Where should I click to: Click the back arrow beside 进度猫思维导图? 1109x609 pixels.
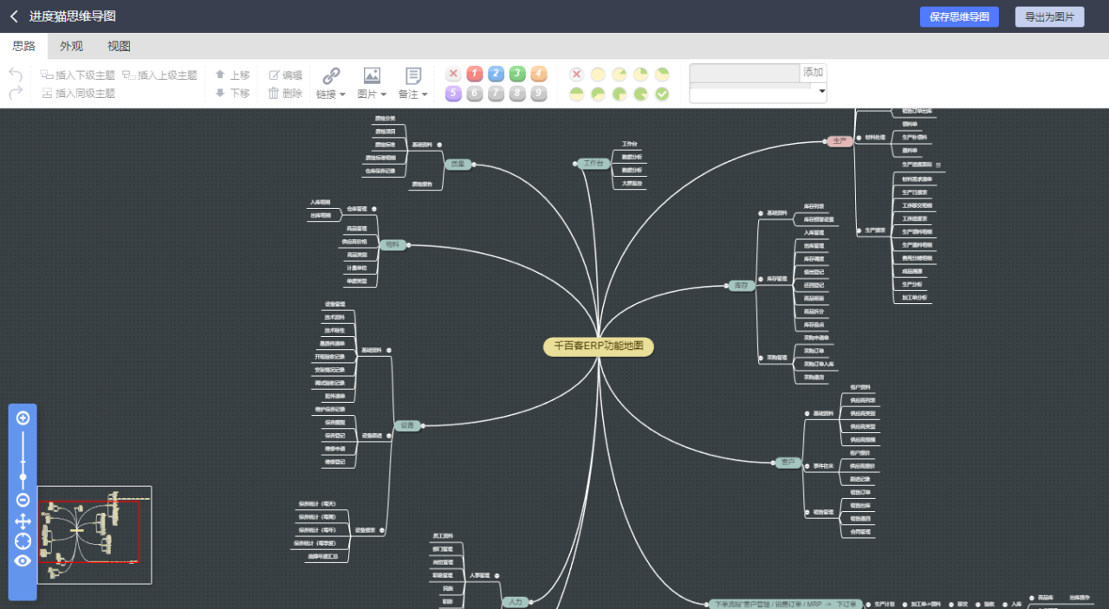click(14, 16)
